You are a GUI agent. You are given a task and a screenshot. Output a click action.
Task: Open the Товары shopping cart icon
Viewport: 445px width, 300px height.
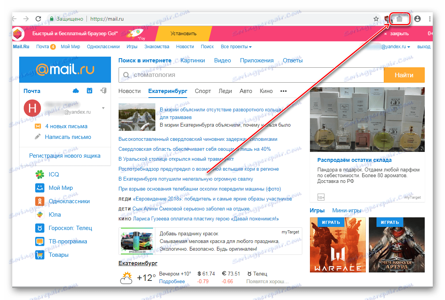(40, 254)
